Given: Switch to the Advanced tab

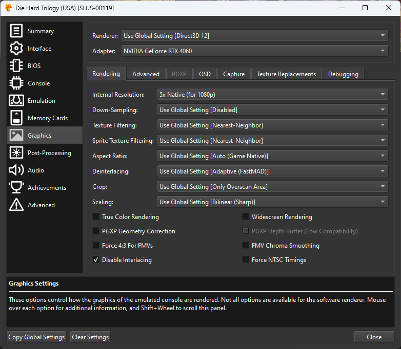Looking at the screenshot, I should click(146, 74).
